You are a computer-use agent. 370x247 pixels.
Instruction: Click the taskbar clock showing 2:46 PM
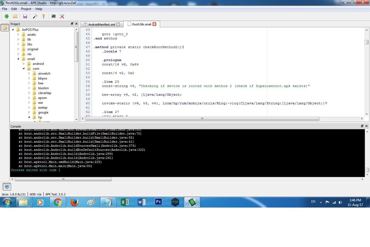pos(355,202)
